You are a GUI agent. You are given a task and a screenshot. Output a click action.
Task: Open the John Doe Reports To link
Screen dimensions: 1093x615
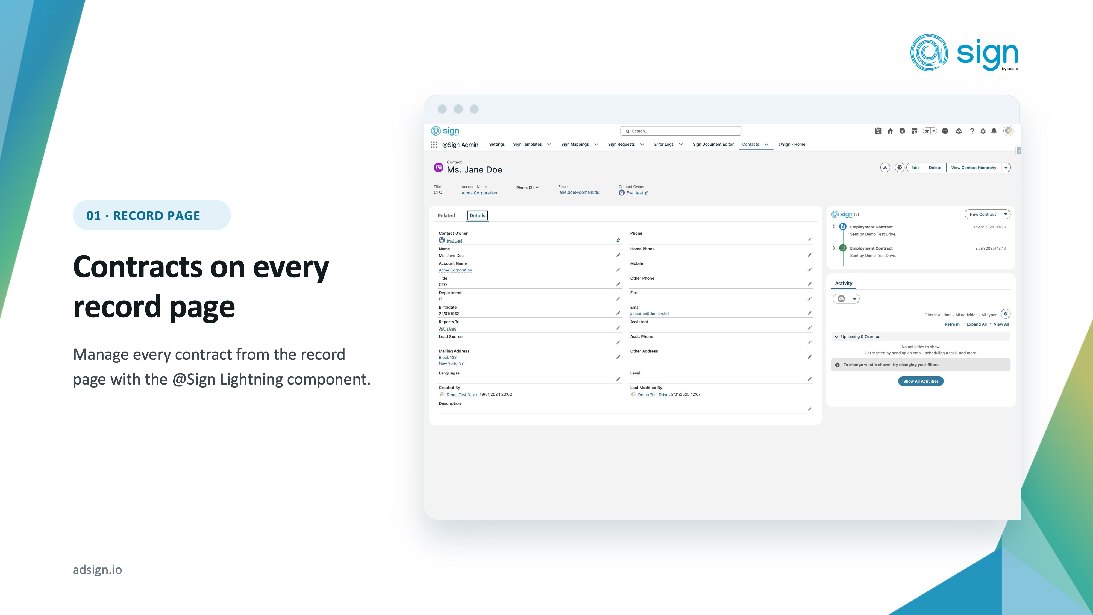pos(447,329)
